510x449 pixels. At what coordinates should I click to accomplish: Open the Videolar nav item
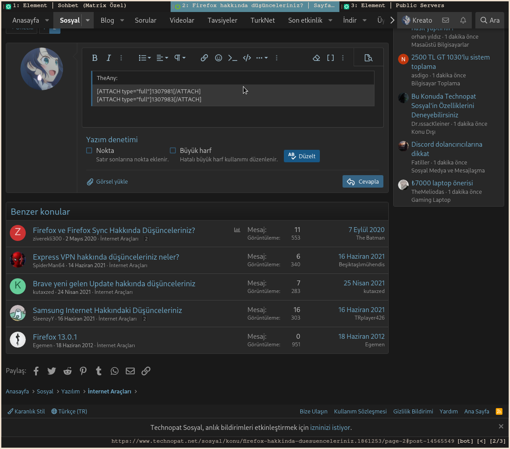(x=182, y=20)
